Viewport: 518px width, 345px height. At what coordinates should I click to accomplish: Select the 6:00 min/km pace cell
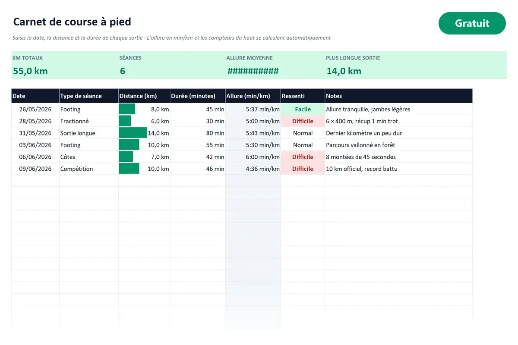[253, 157]
